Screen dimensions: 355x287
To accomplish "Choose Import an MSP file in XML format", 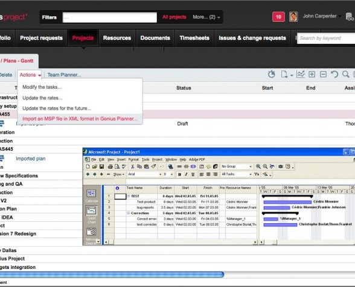I will [x=80, y=119].
